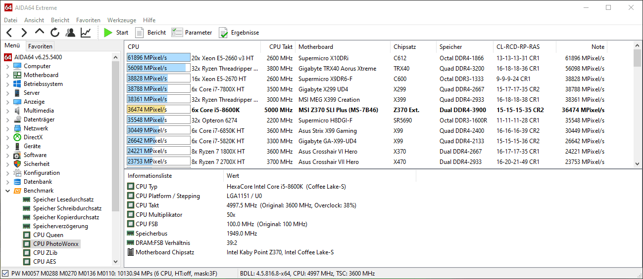Screen dimensions: 643x279
Task: Expand the Server tree node
Action: [7, 93]
